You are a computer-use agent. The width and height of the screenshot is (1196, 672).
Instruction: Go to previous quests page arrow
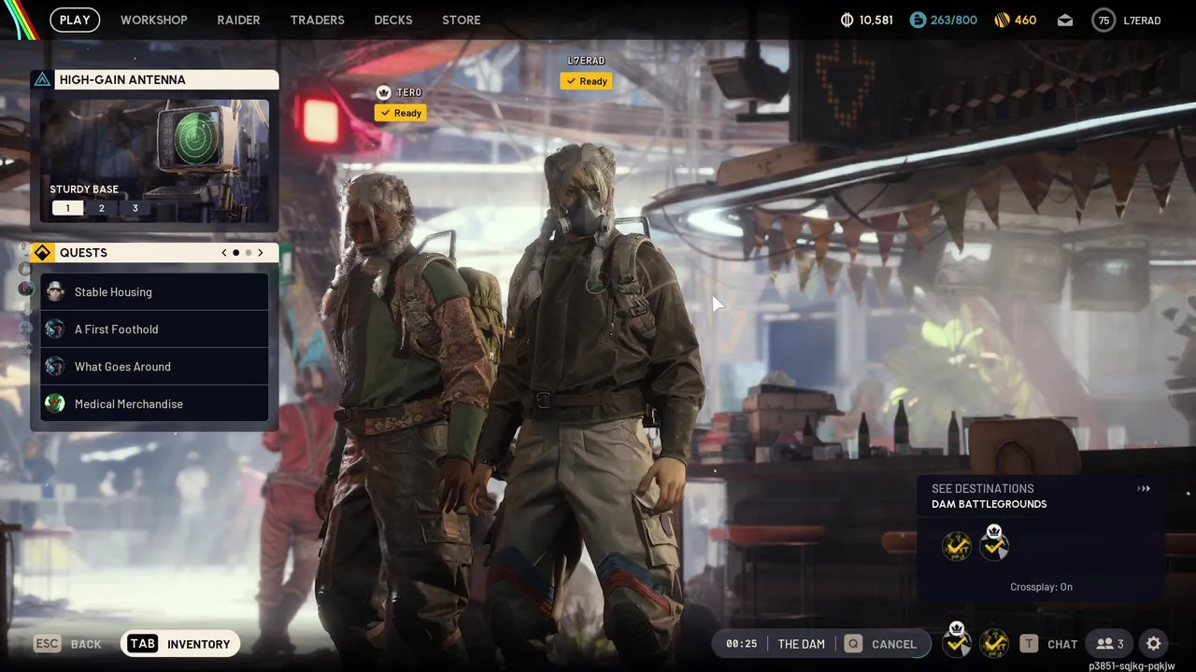(x=223, y=252)
